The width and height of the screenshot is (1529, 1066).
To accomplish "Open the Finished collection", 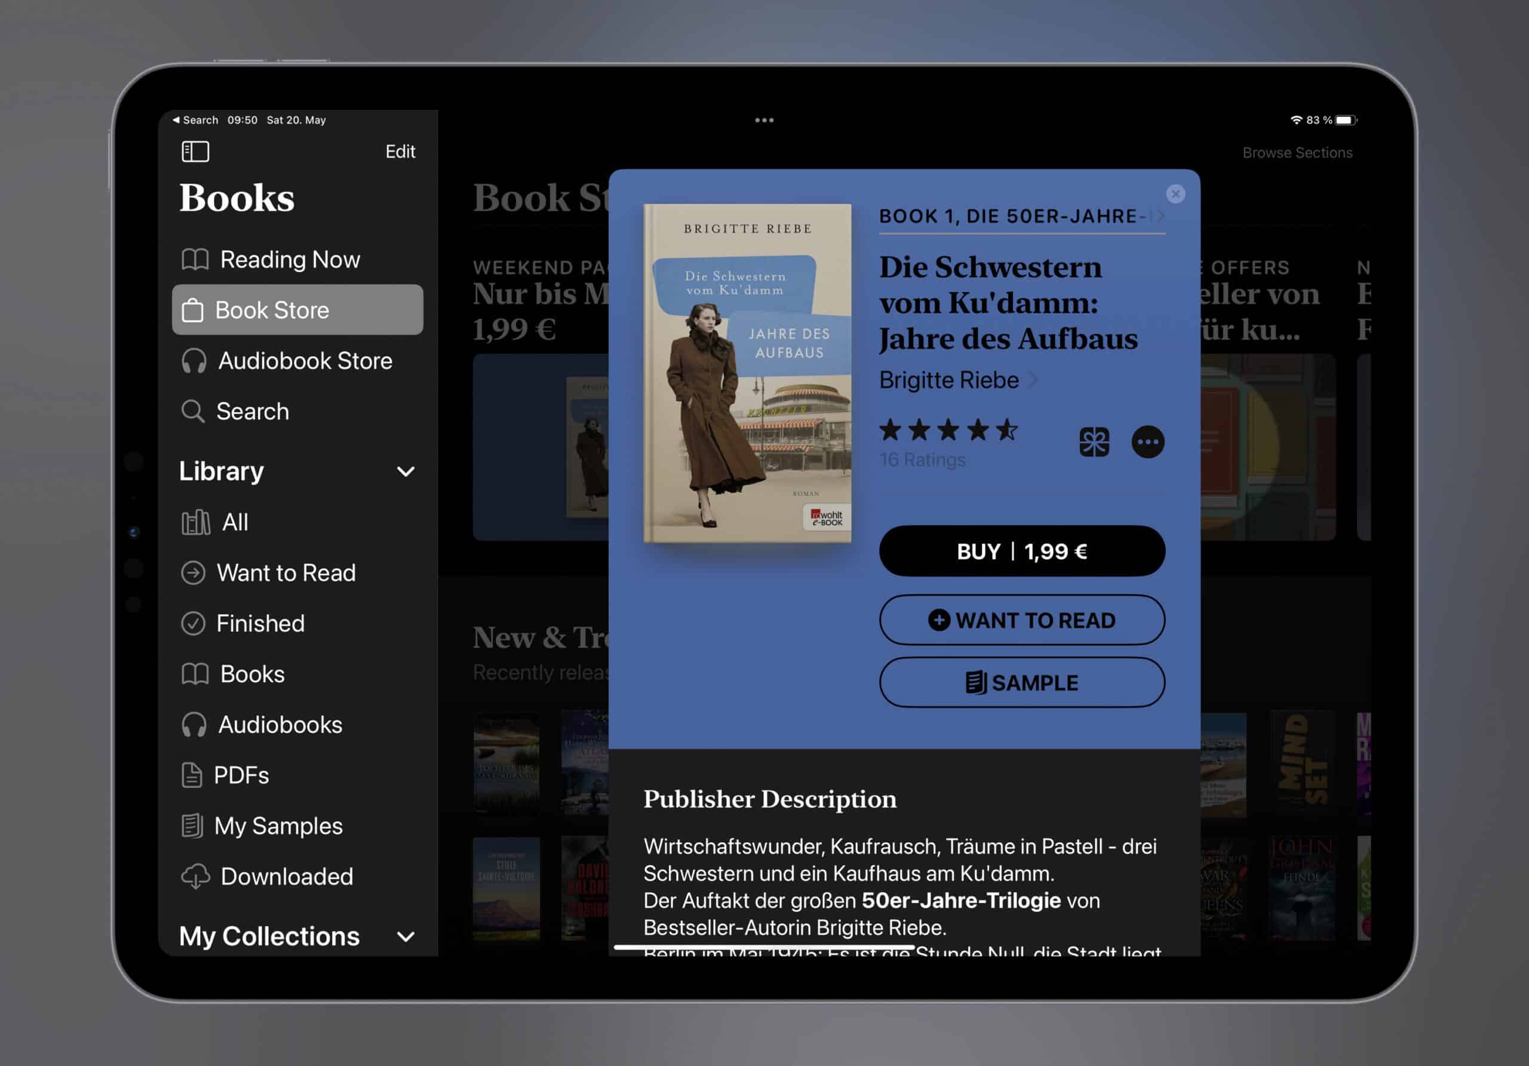I will tap(297, 624).
